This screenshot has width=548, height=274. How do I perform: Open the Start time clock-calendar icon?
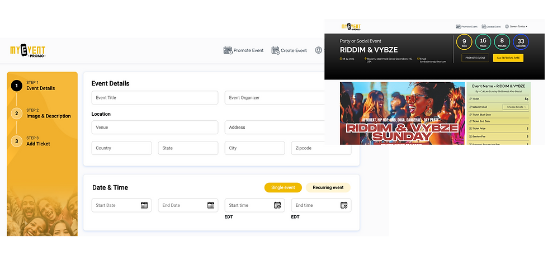[277, 205]
